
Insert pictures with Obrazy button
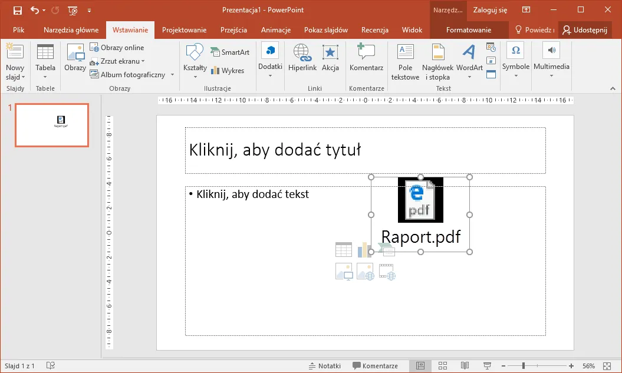[75, 57]
